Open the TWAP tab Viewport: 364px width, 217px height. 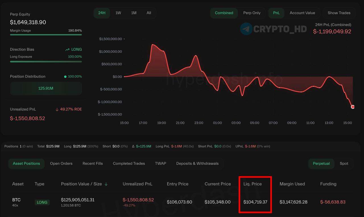click(160, 163)
